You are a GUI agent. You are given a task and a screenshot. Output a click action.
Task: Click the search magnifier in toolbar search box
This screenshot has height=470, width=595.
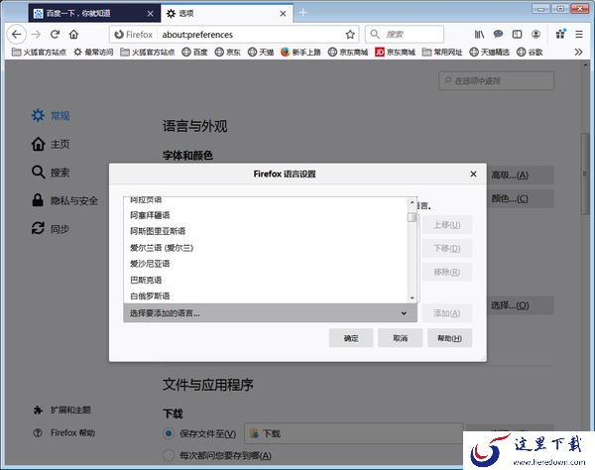(x=375, y=34)
